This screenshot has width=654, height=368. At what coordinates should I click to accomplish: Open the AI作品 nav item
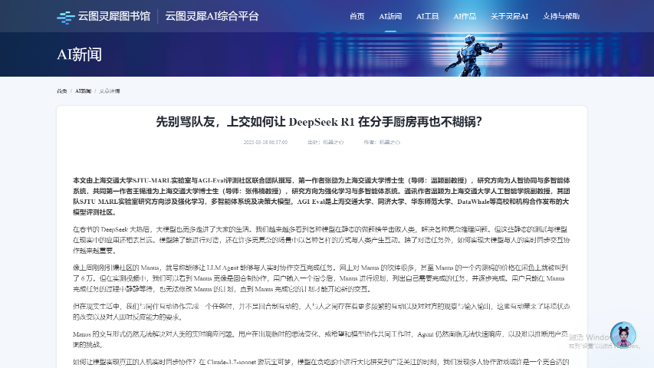pyautogui.click(x=465, y=16)
